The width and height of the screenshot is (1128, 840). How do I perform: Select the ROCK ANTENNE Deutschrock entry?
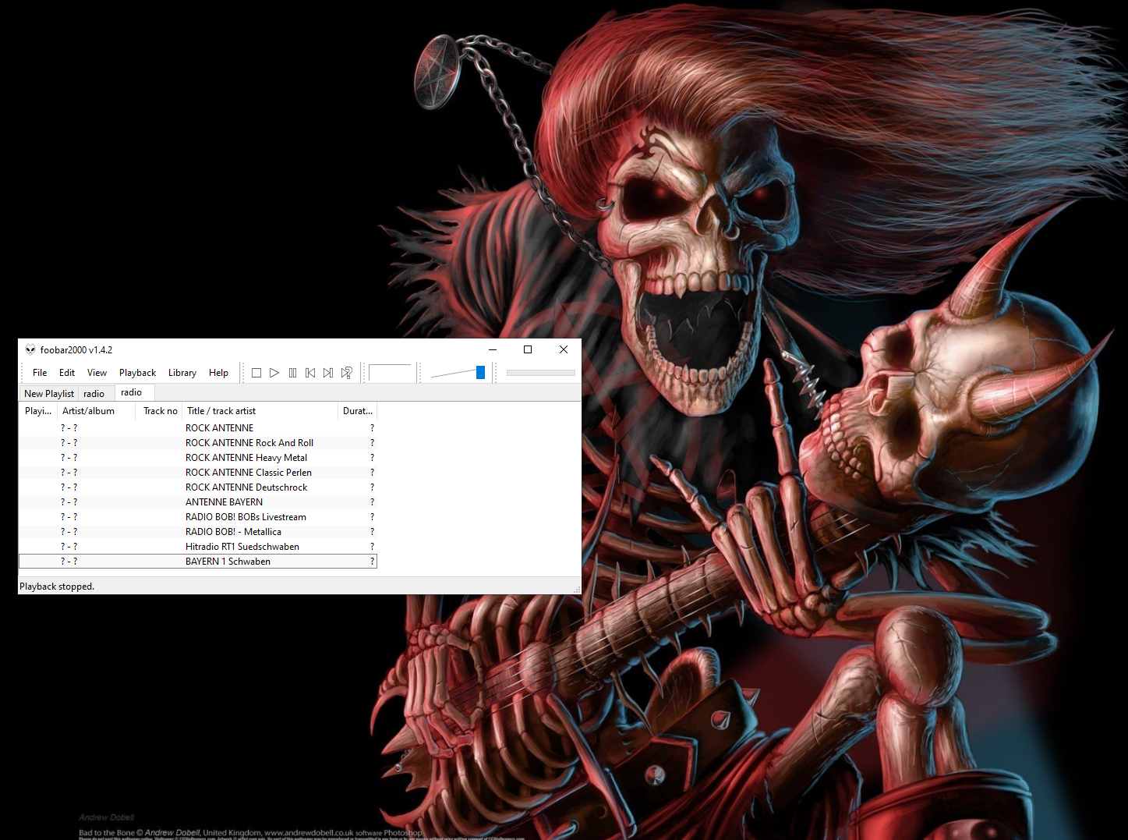pyautogui.click(x=198, y=487)
